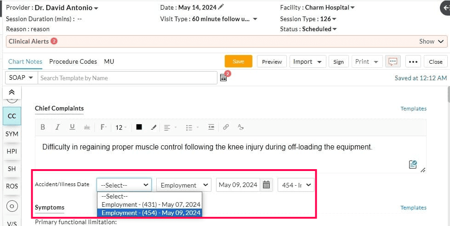Open the black text color swatch
Screen dimensions: 450x226
pos(139,127)
